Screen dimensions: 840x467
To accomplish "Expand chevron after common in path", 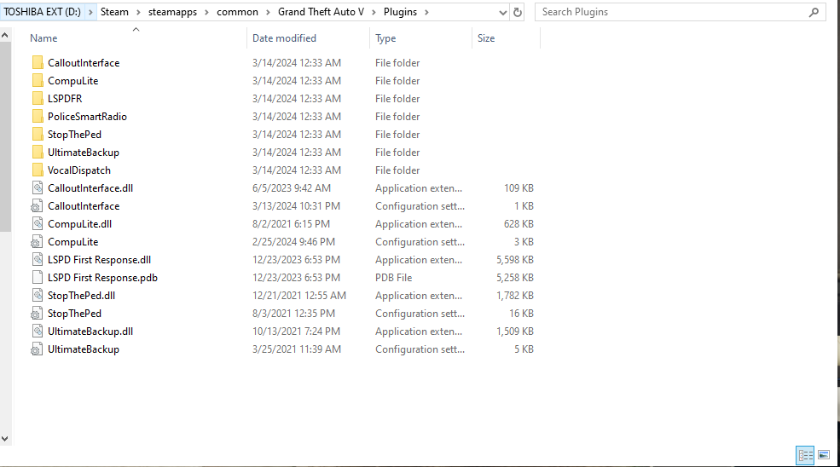I will (x=268, y=12).
